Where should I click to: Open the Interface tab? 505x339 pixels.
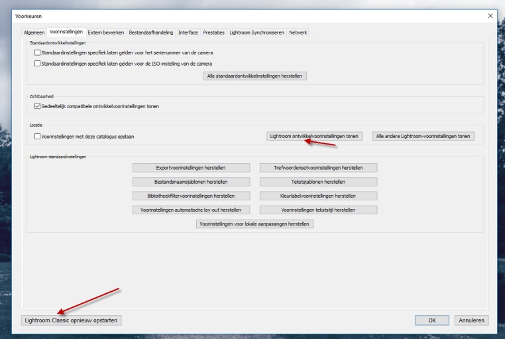[188, 33]
